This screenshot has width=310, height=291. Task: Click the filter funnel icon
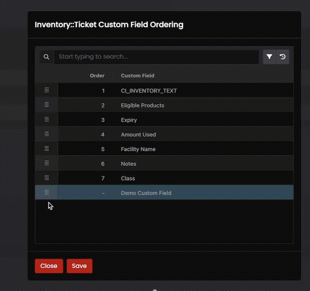[x=269, y=57]
